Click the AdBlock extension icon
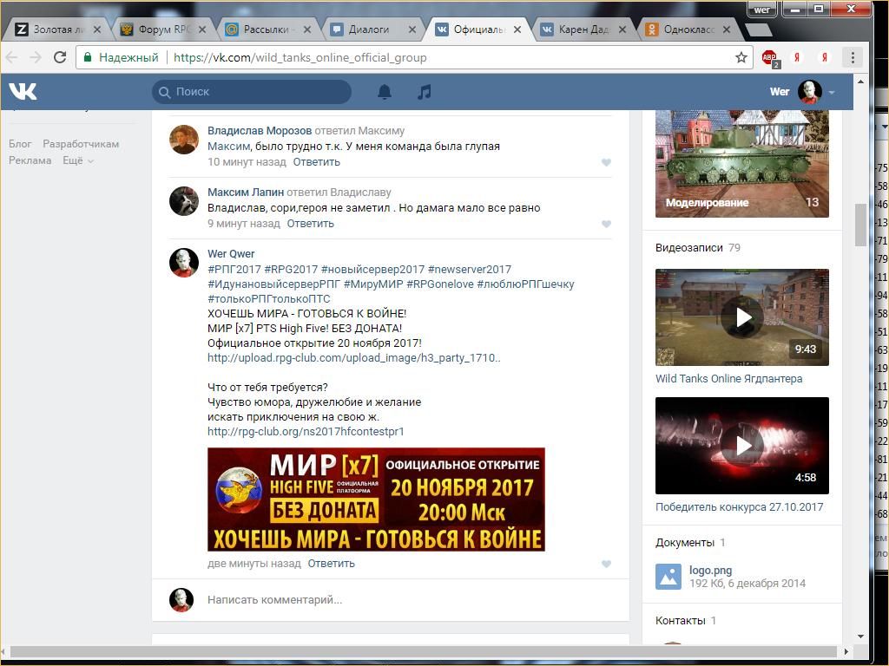 (x=769, y=58)
